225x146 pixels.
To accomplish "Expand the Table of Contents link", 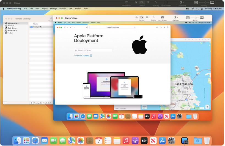I will point(83,55).
